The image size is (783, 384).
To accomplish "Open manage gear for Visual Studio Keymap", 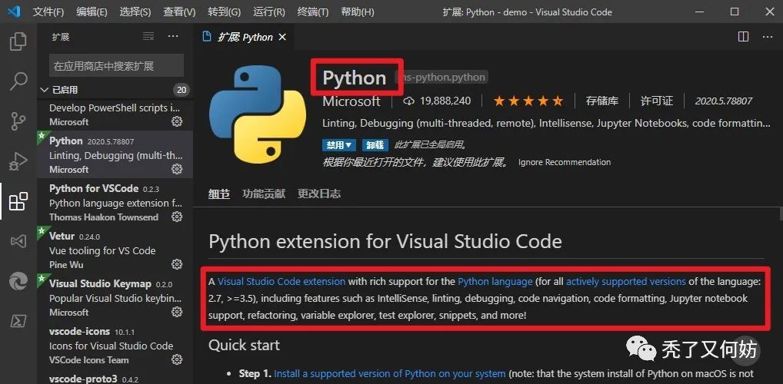I will click(177, 312).
